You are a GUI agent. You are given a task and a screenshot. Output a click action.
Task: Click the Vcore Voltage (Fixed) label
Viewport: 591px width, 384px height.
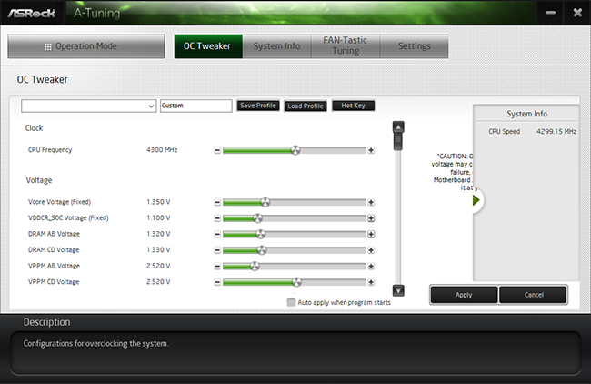tap(59, 202)
